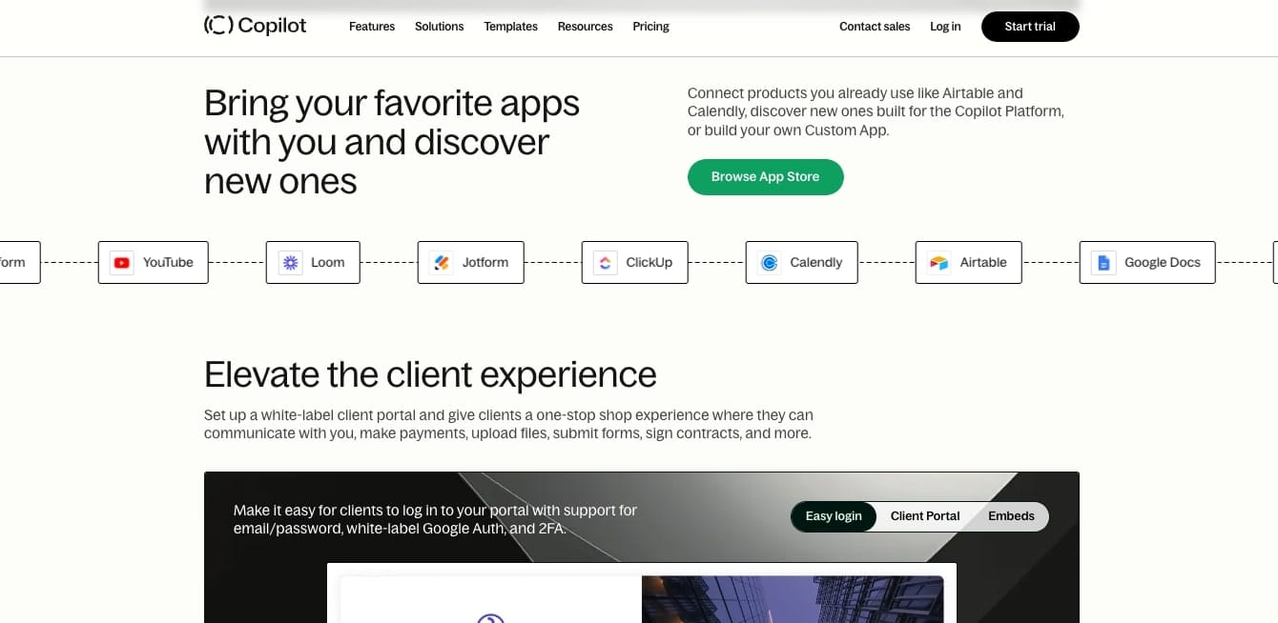Screen dimensions: 1278x623
Task: Click the Calendly app icon
Action: [x=770, y=263]
